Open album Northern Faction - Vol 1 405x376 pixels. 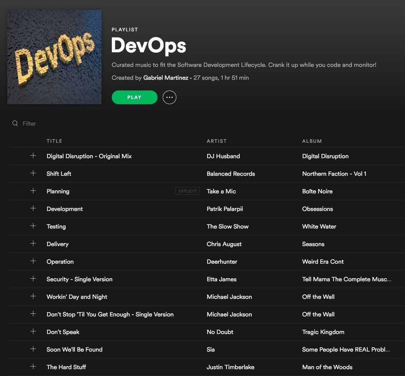pos(334,174)
